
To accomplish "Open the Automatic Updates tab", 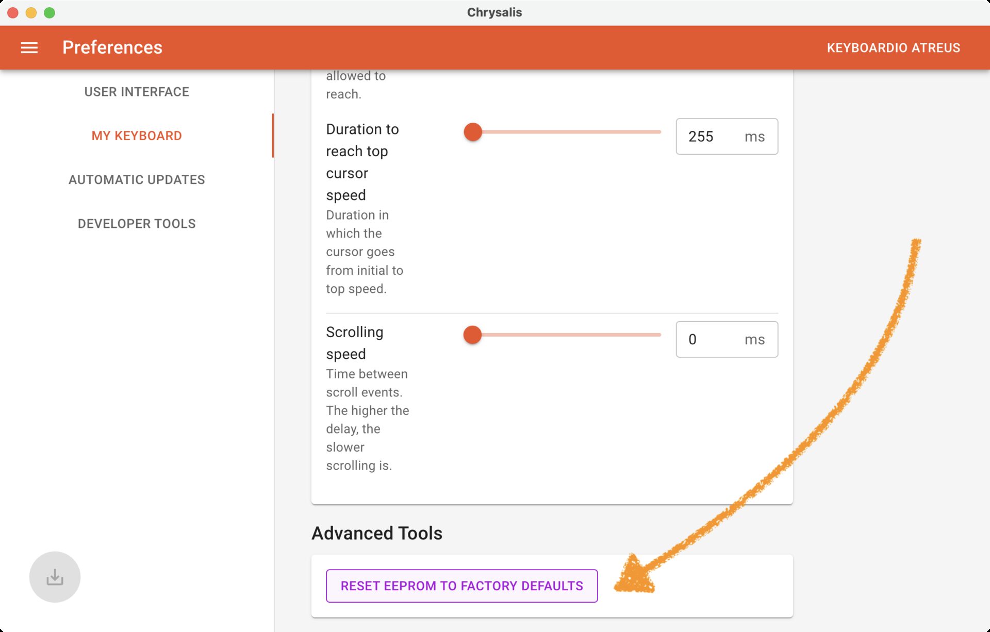I will pyautogui.click(x=137, y=179).
